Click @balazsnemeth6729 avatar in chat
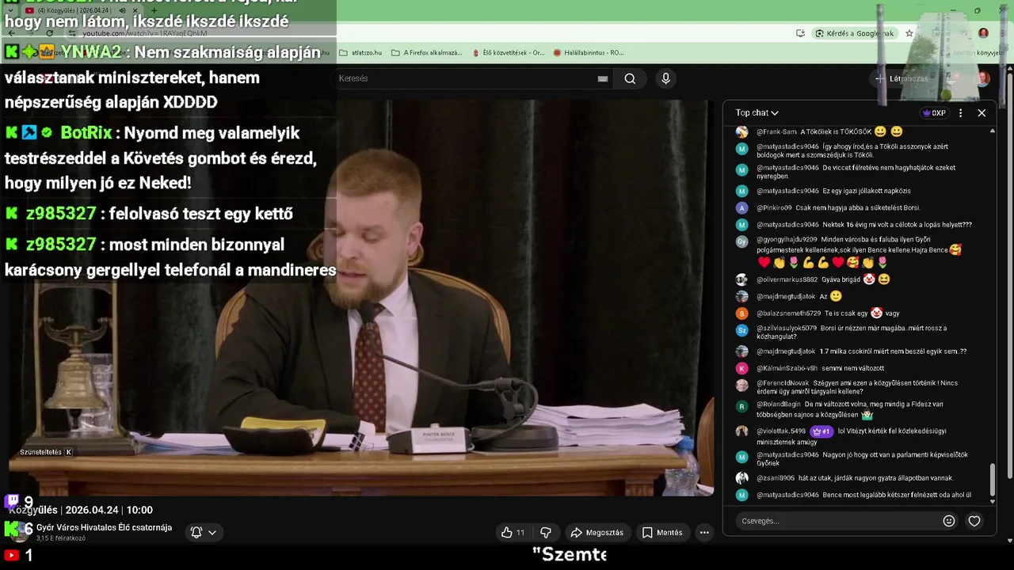 tap(741, 313)
